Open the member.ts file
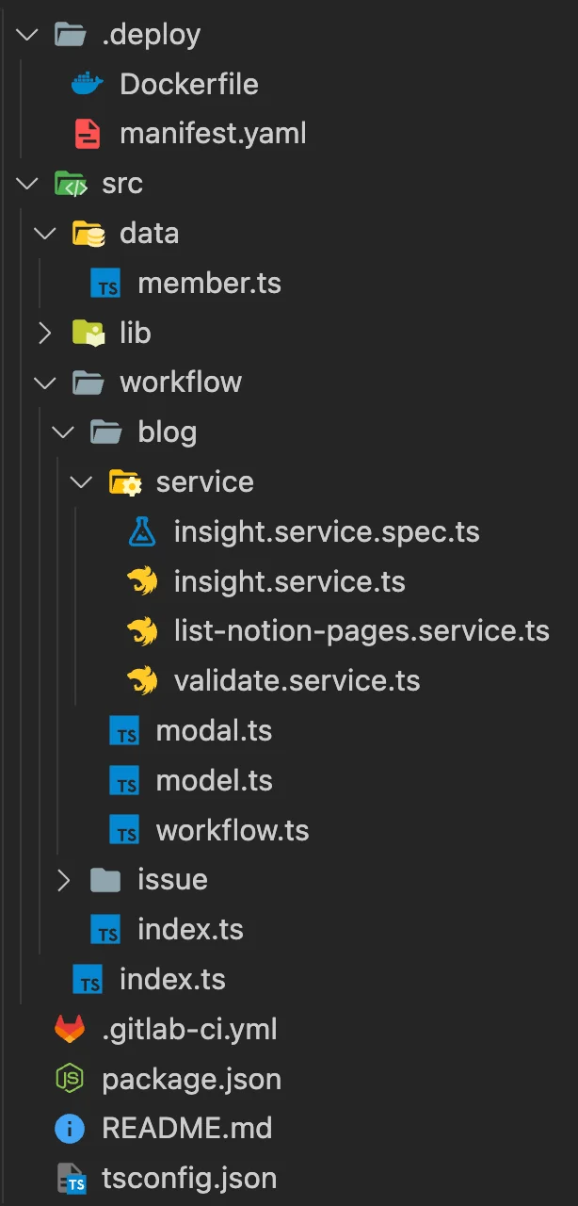This screenshot has width=578, height=1206. tap(209, 284)
